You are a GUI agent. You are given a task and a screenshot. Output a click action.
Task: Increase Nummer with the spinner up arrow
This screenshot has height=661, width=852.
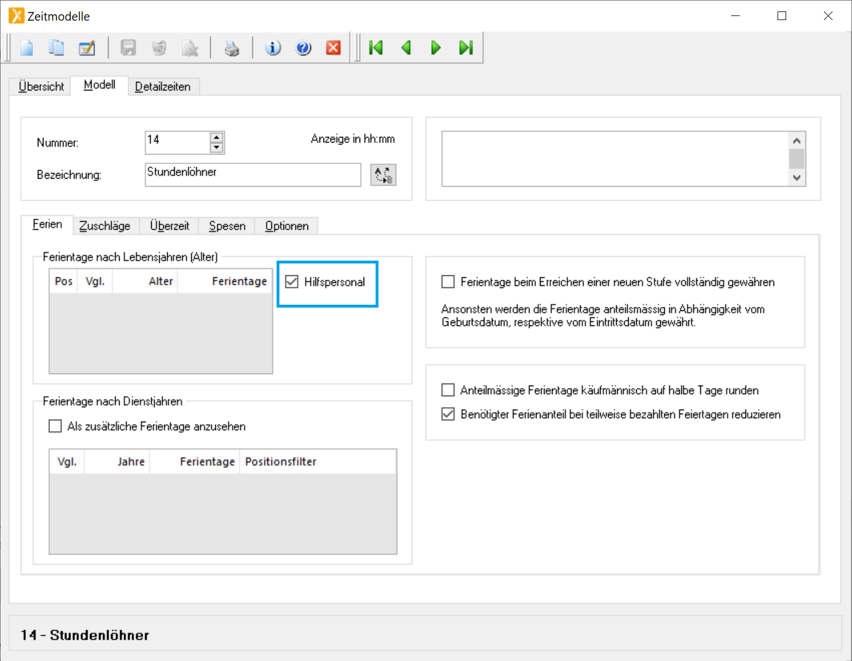[216, 137]
